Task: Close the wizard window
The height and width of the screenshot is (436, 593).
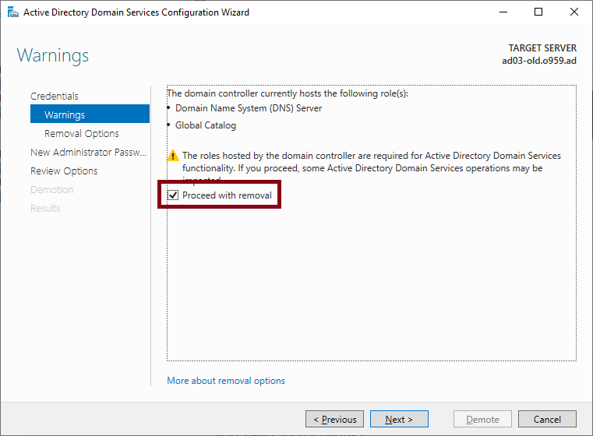Action: [x=574, y=12]
